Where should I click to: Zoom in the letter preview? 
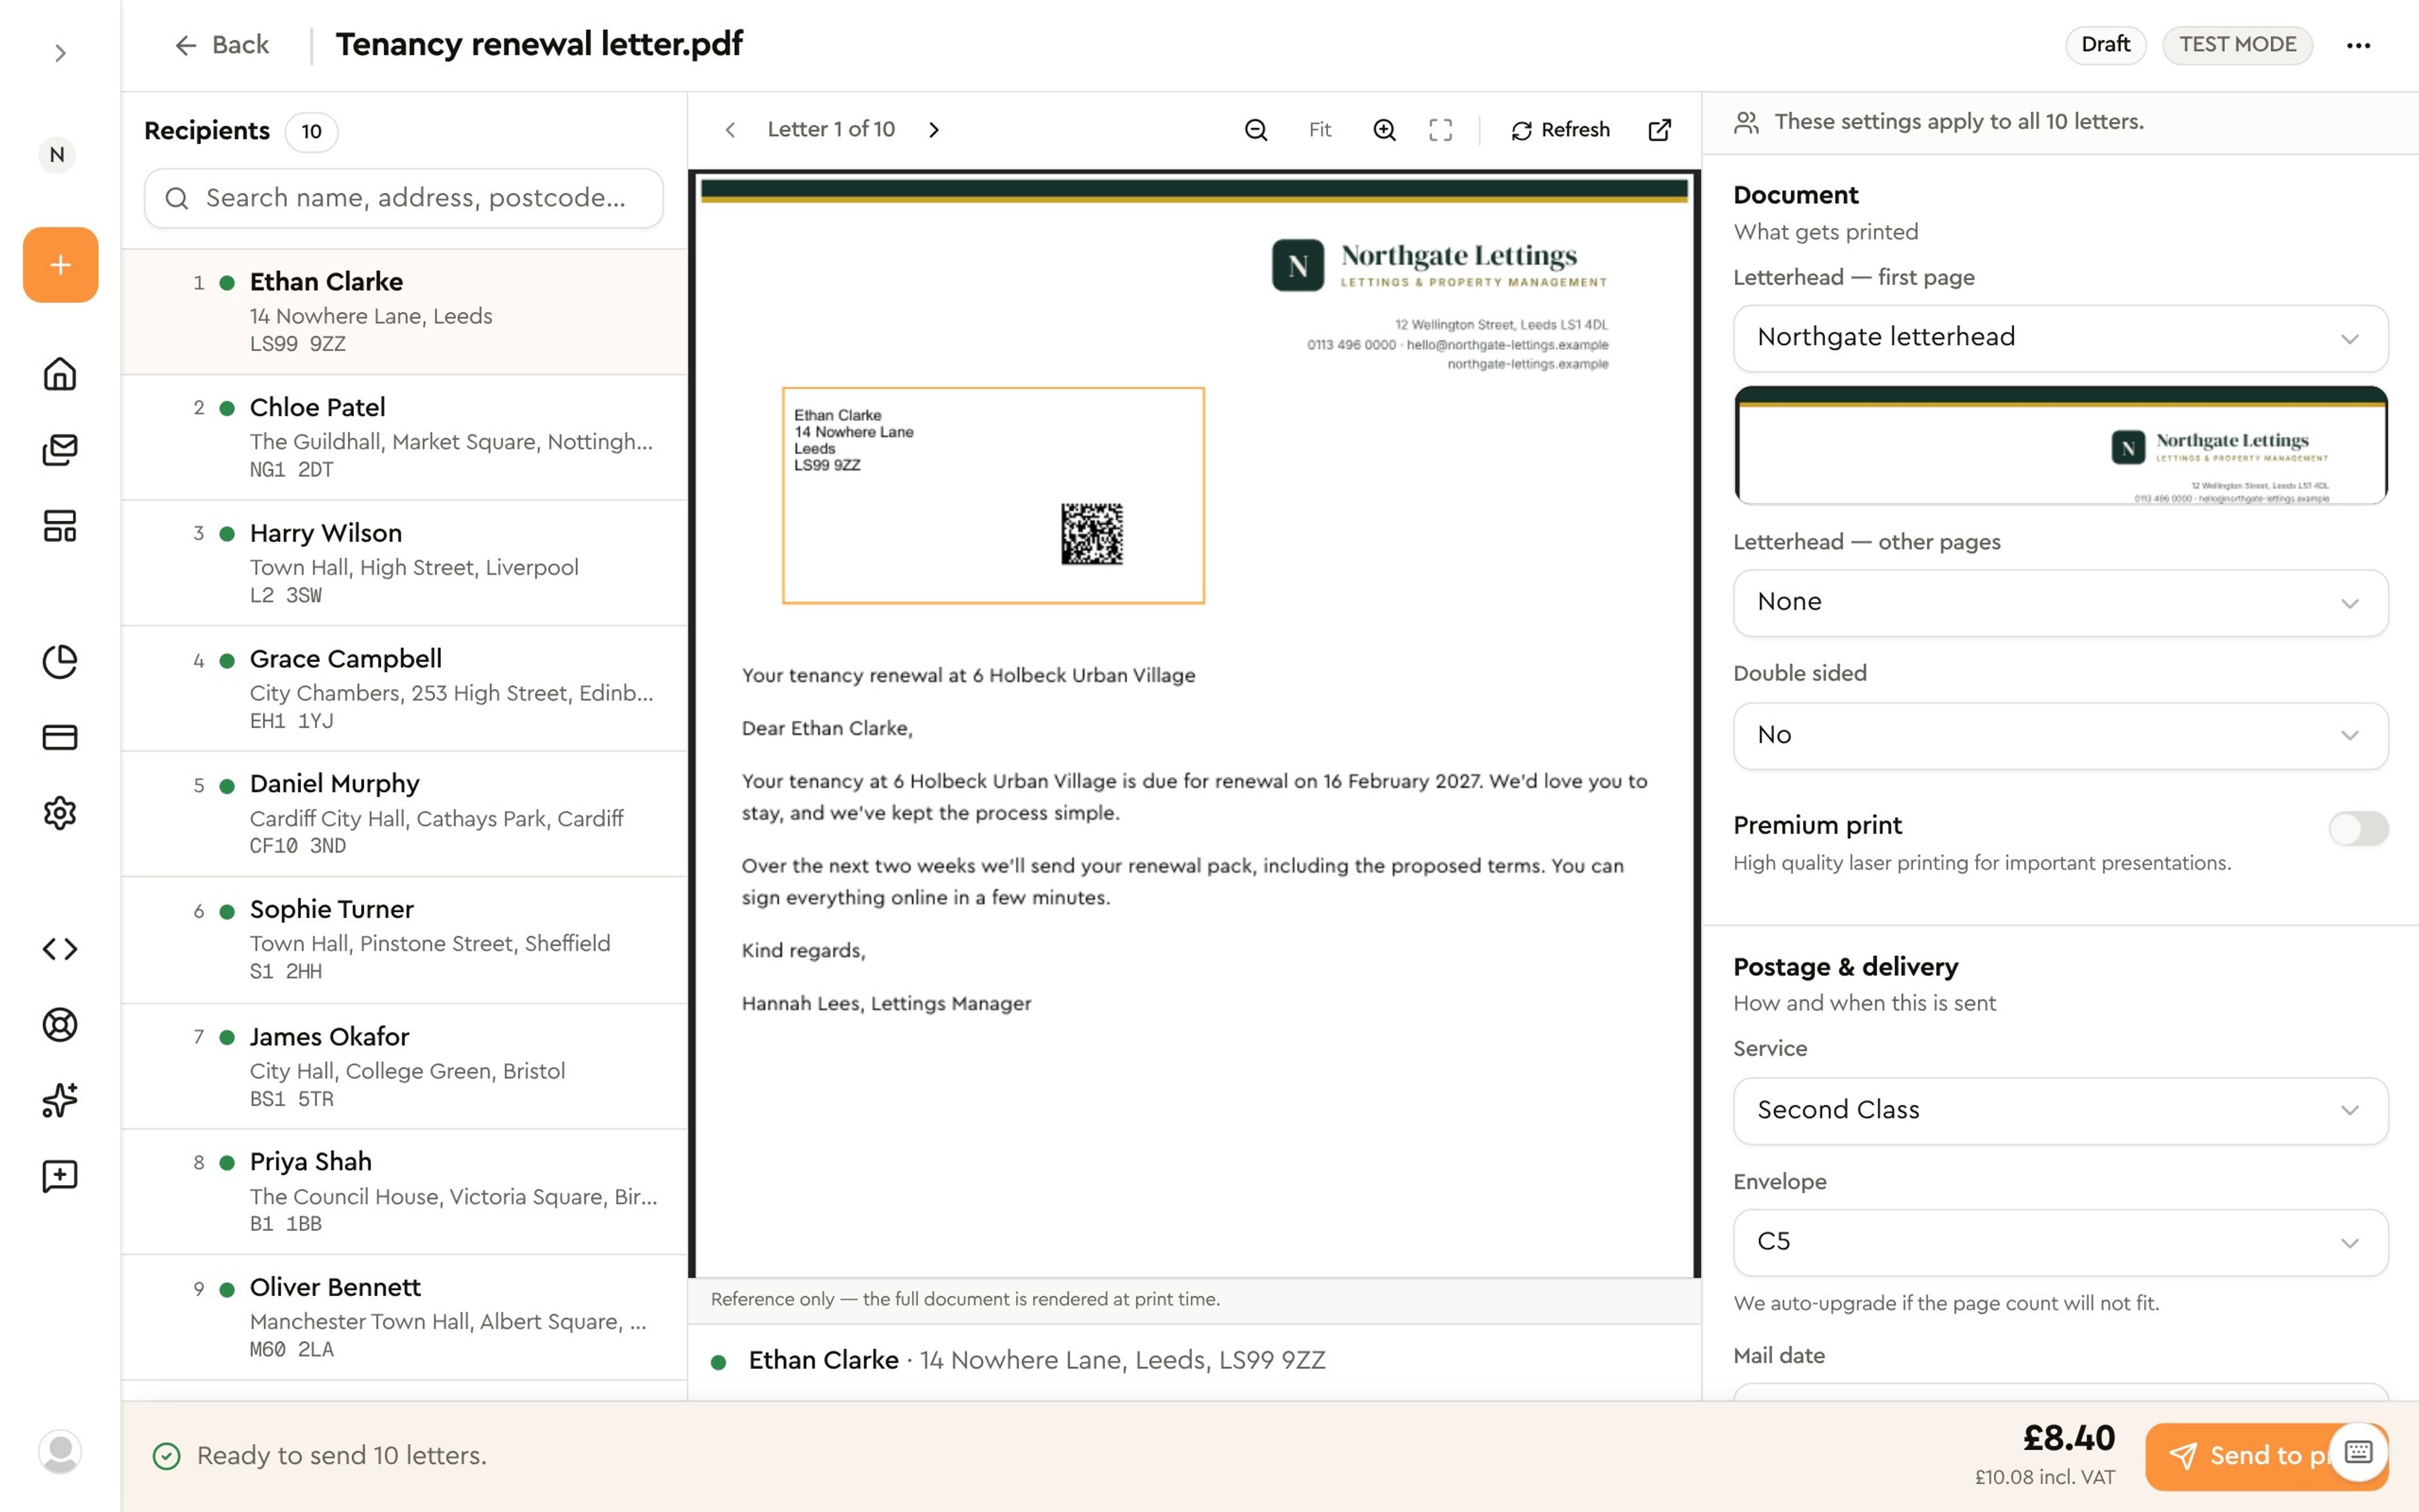point(1385,130)
